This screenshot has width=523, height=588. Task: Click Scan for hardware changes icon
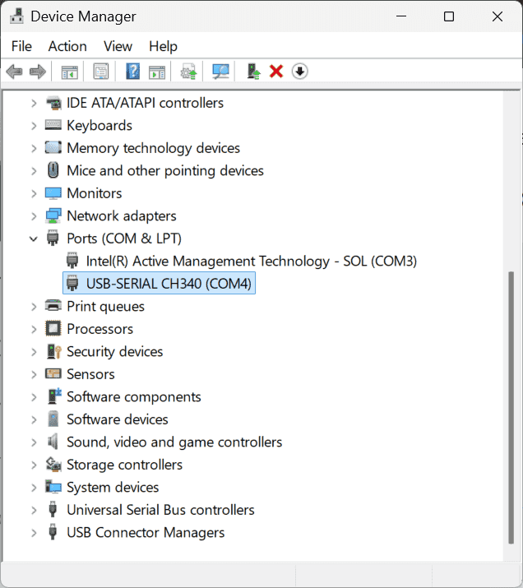[220, 72]
